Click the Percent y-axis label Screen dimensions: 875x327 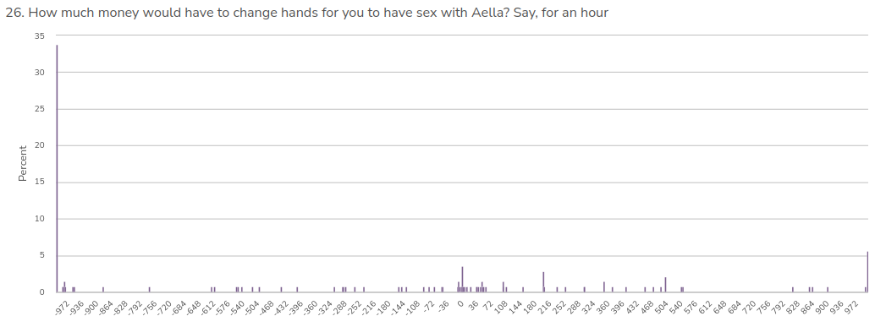point(23,163)
